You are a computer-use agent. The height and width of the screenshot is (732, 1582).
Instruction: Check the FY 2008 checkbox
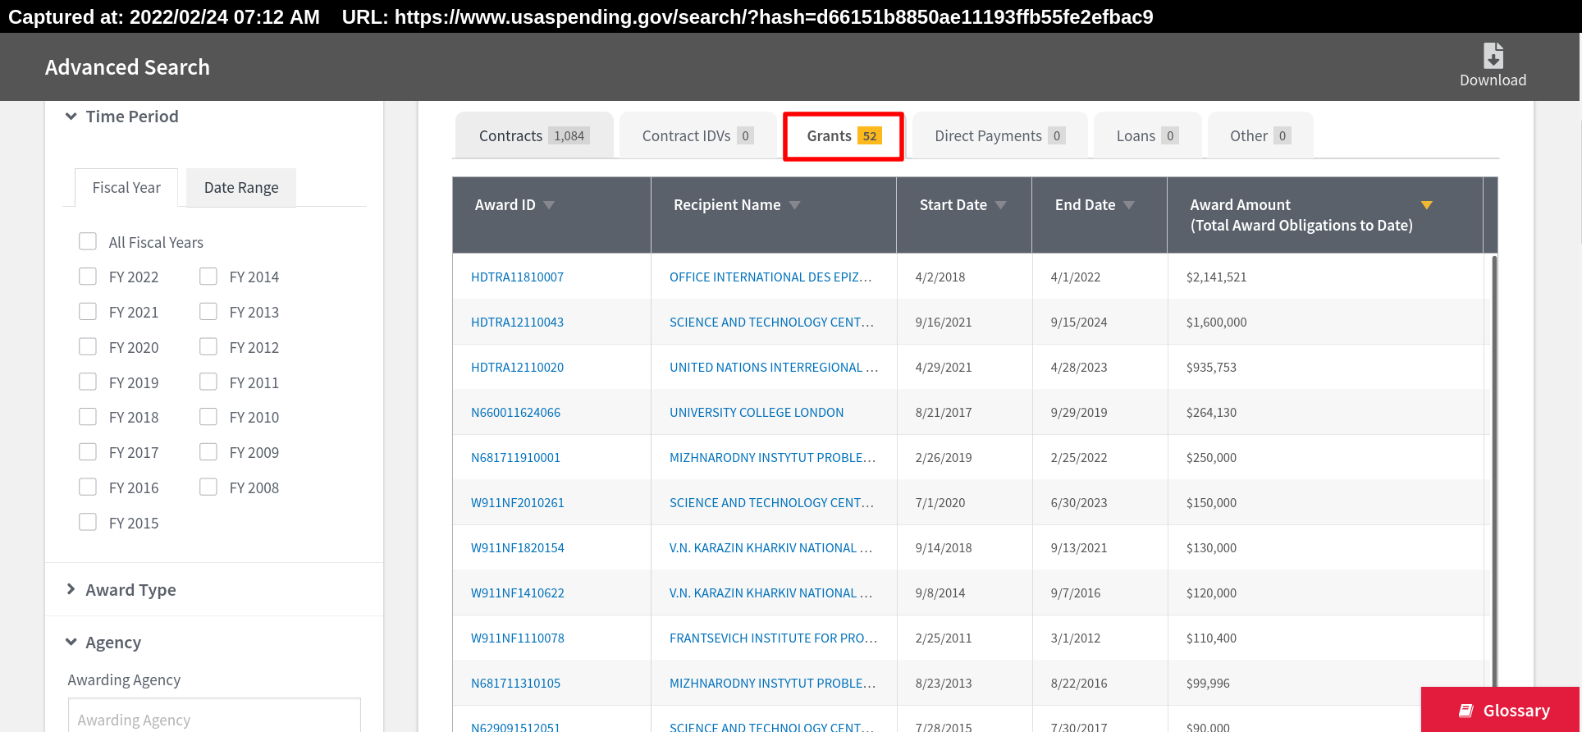coord(208,487)
